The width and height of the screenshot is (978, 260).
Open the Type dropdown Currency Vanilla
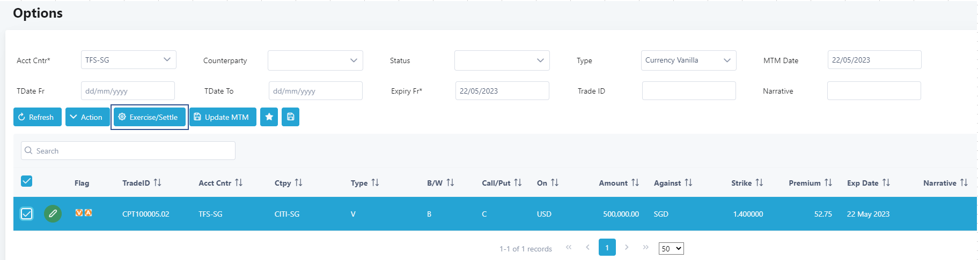pyautogui.click(x=688, y=60)
